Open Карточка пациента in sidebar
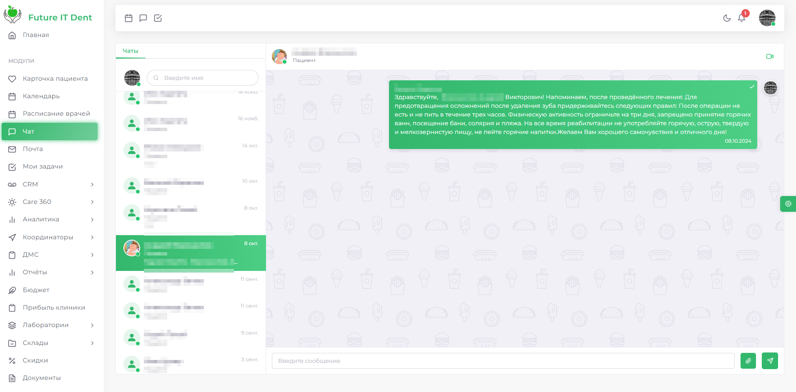Viewport: 796px width, 392px height. (55, 79)
